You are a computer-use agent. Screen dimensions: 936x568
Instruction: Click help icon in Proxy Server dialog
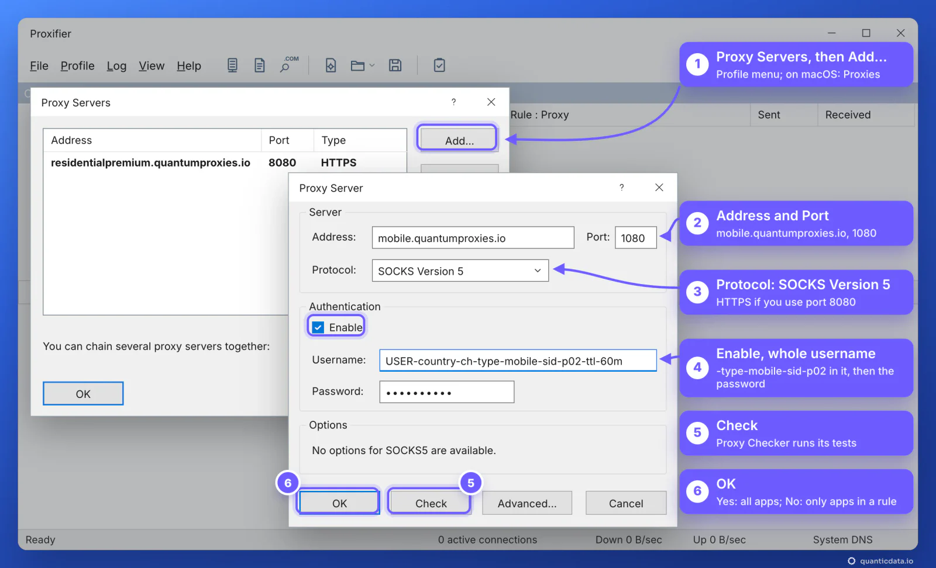coord(622,188)
